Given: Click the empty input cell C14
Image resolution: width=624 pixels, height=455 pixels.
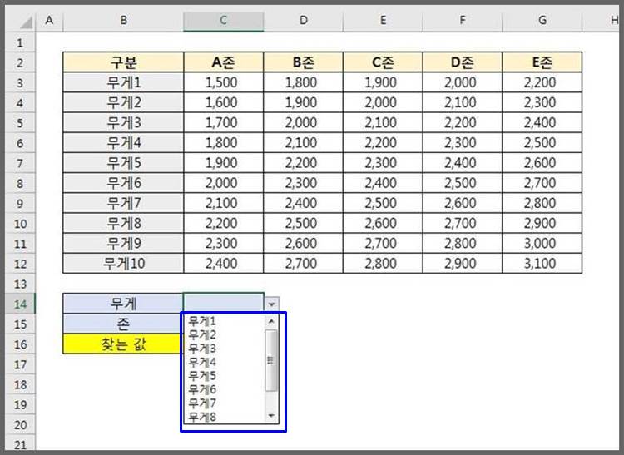Looking at the screenshot, I should [x=223, y=304].
